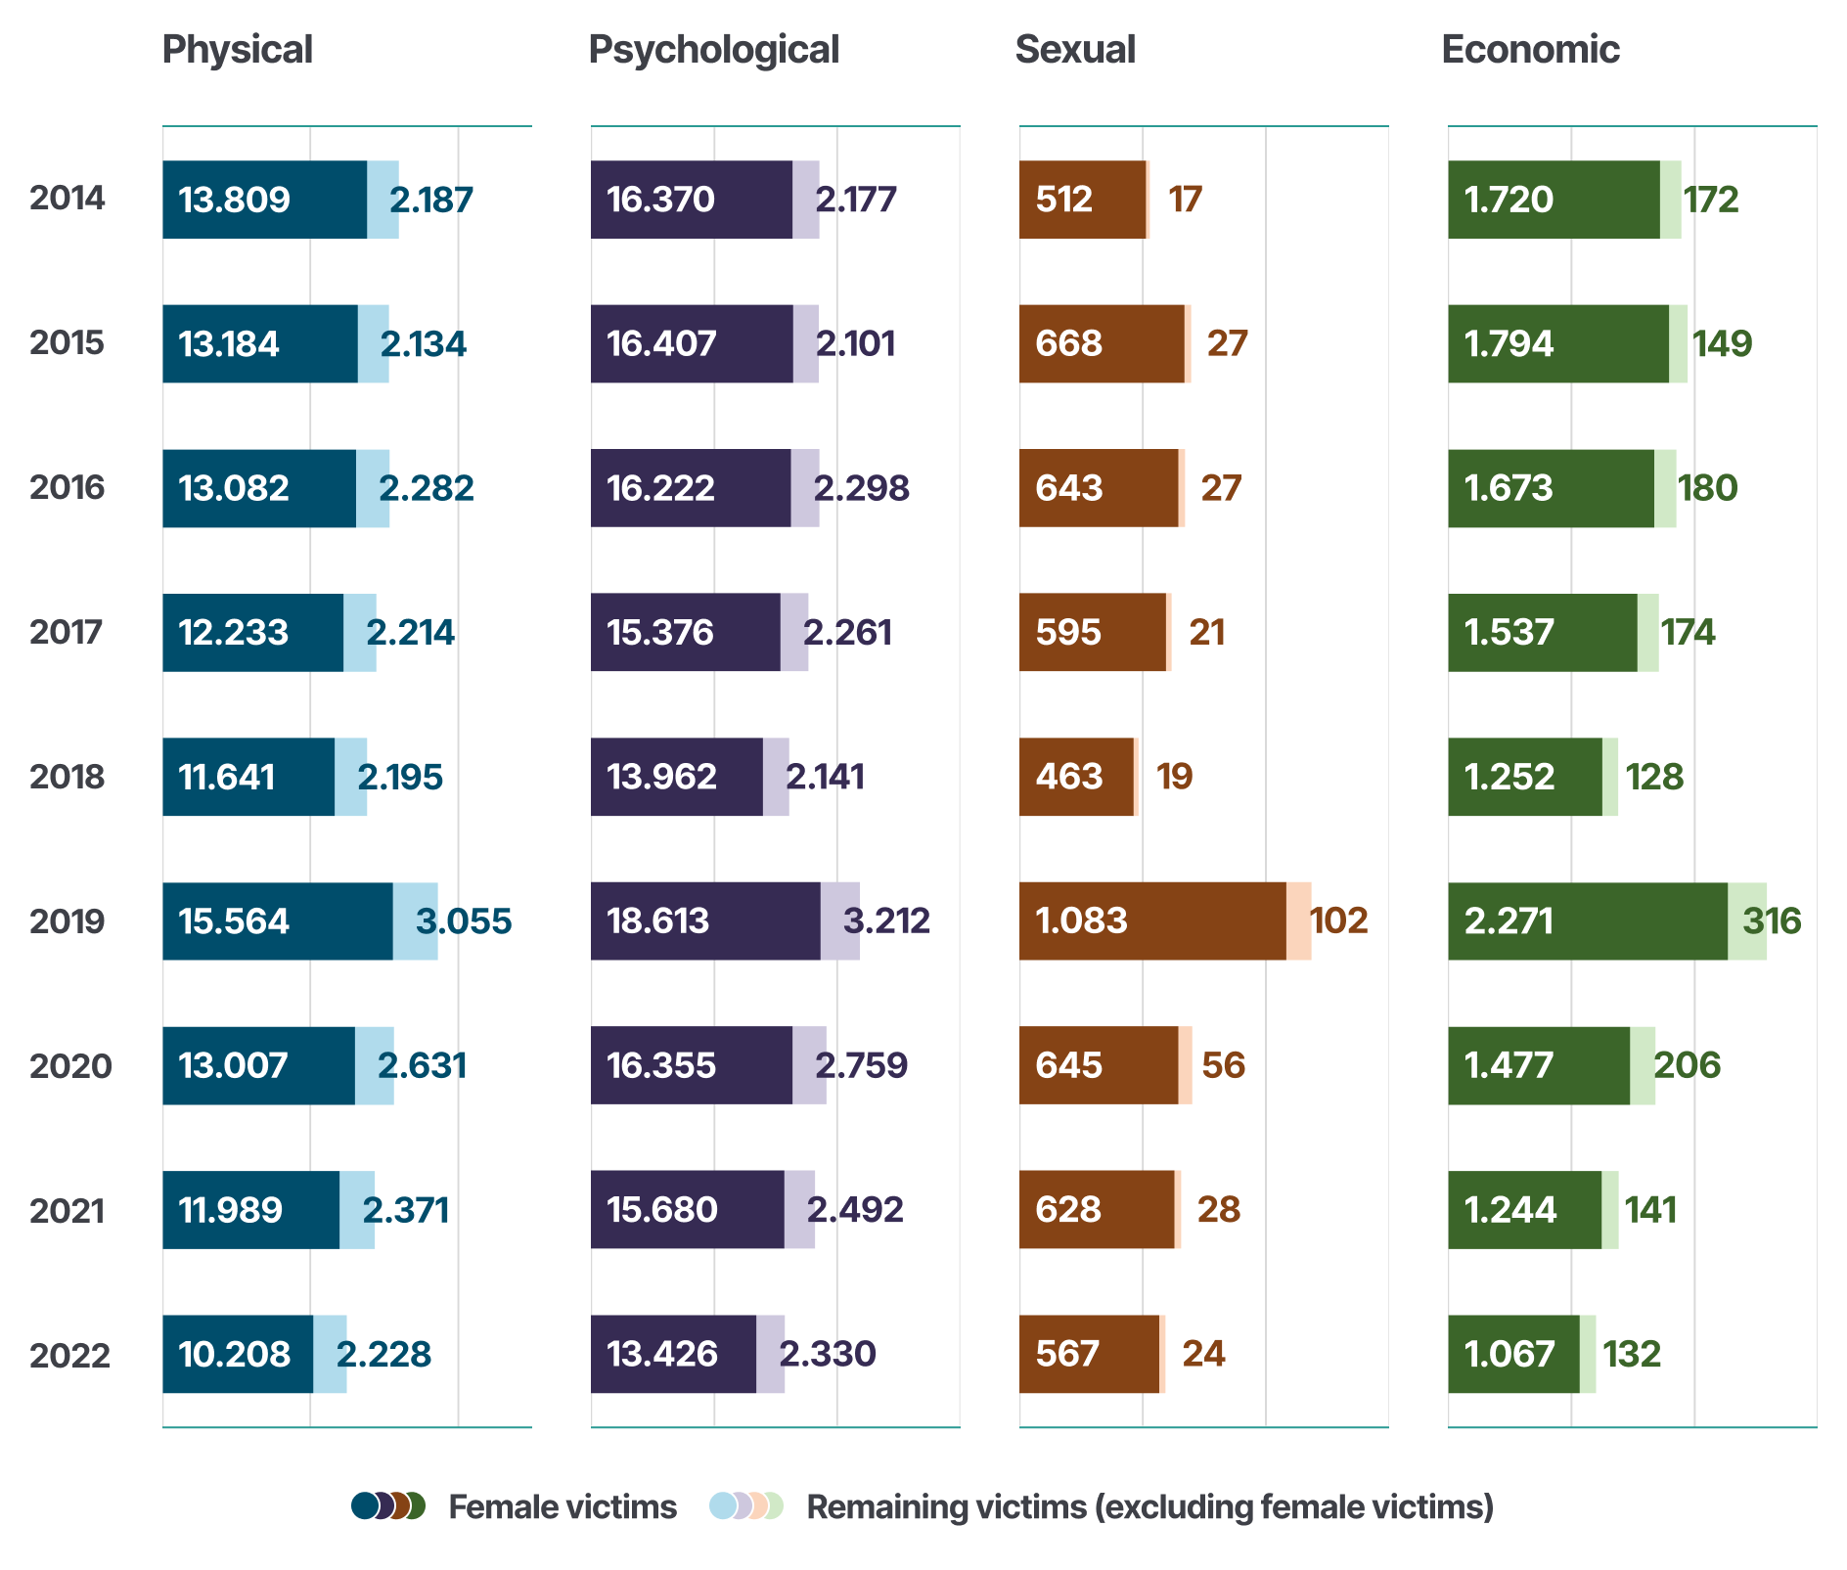Select the 2019 Physical bar showing 15.564
This screenshot has width=1847, height=1570.
278,921
